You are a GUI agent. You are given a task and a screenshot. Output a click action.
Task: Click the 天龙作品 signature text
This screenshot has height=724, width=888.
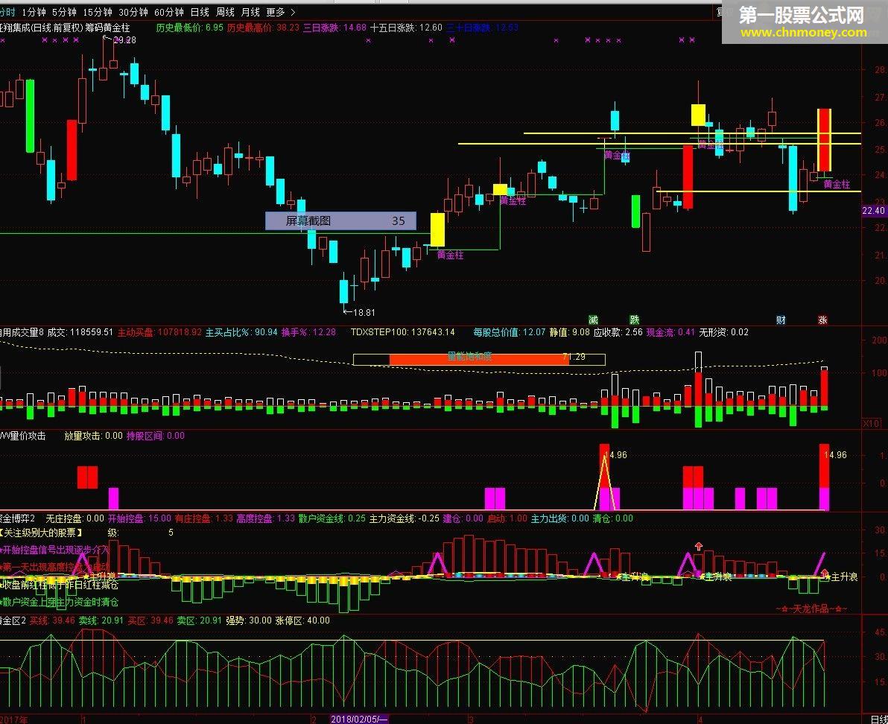(x=811, y=609)
